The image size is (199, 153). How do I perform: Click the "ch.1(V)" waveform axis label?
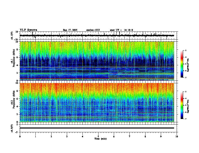[x=12, y=35]
